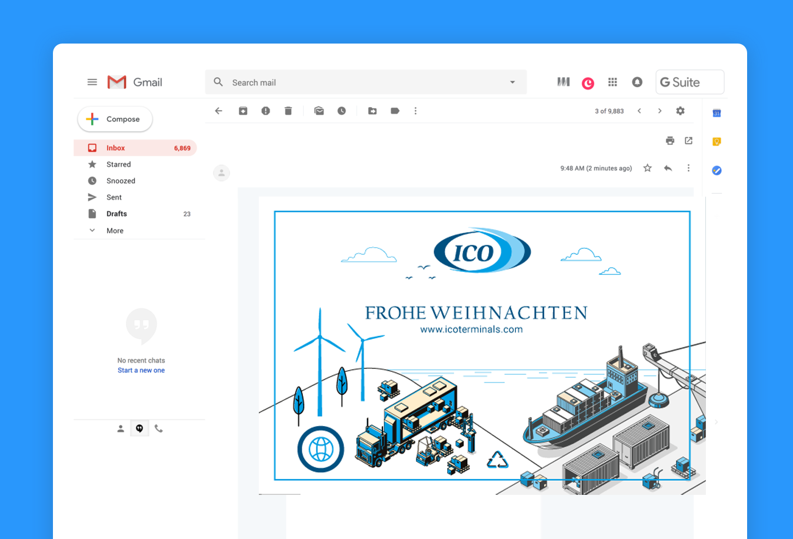Viewport: 793px width, 539px height.
Task: Snooze this email with the clock icon
Action: click(342, 111)
